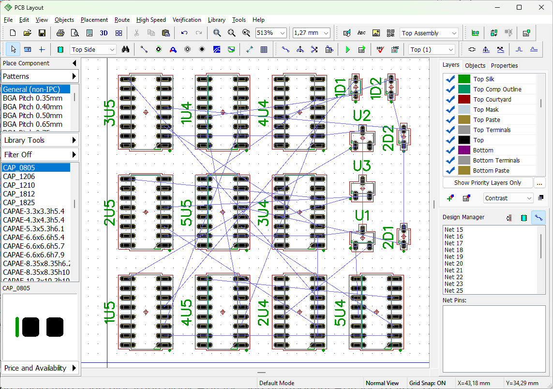Toggle Top Terminals layer checkmark
Image resolution: width=553 pixels, height=389 pixels.
coord(450,130)
